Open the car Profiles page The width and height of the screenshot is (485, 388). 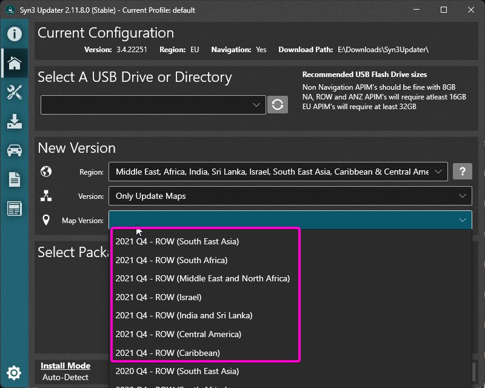(x=14, y=150)
